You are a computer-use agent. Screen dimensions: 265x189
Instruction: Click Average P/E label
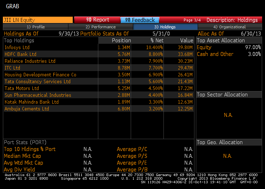click(132, 163)
